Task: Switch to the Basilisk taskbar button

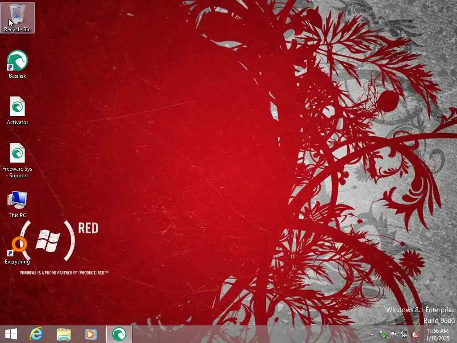Action: [x=119, y=334]
